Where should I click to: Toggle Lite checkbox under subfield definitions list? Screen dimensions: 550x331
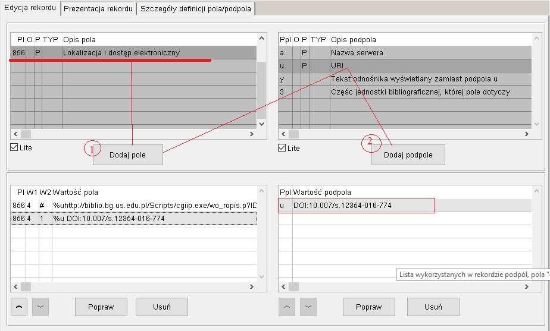coord(282,148)
